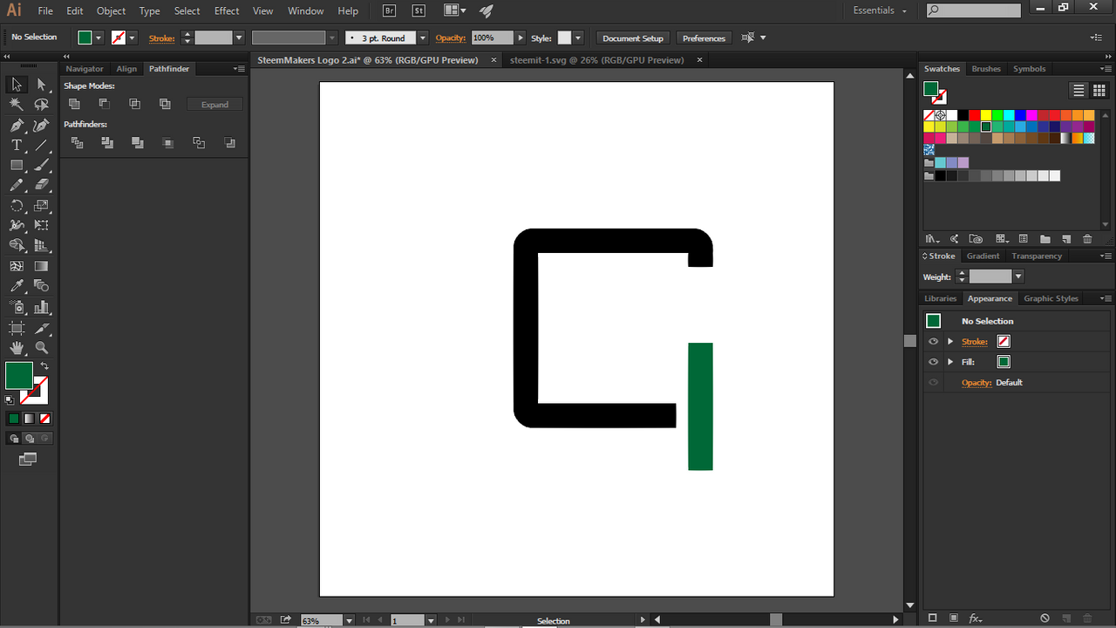This screenshot has height=628, width=1116.
Task: Toggle visibility of Stroke in Appearance panel
Action: coord(934,341)
